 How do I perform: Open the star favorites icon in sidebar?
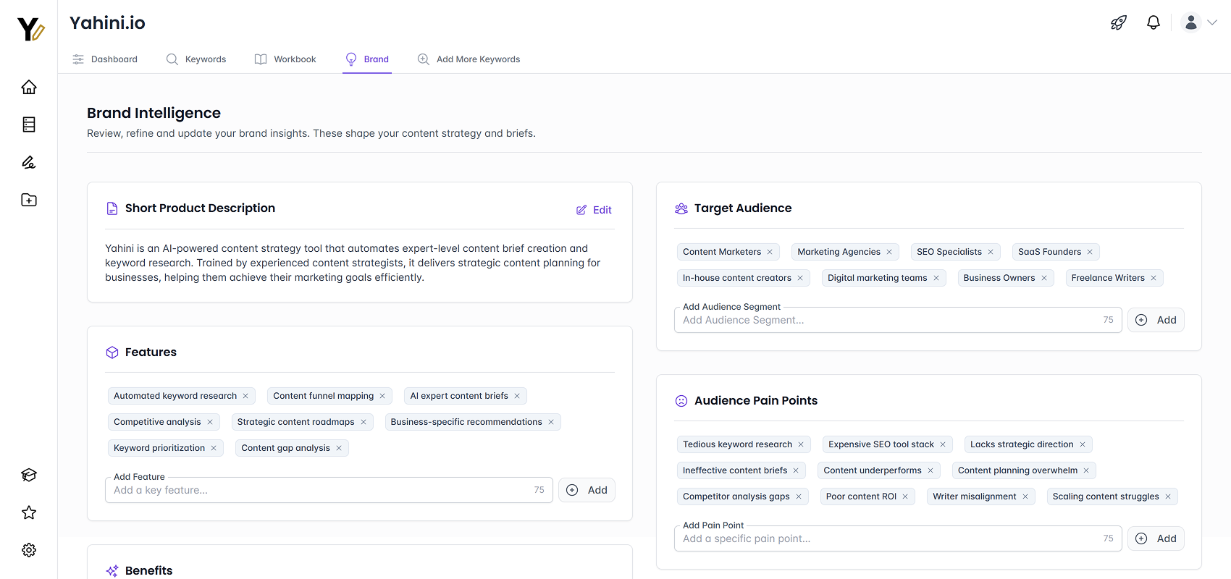pyautogui.click(x=29, y=512)
